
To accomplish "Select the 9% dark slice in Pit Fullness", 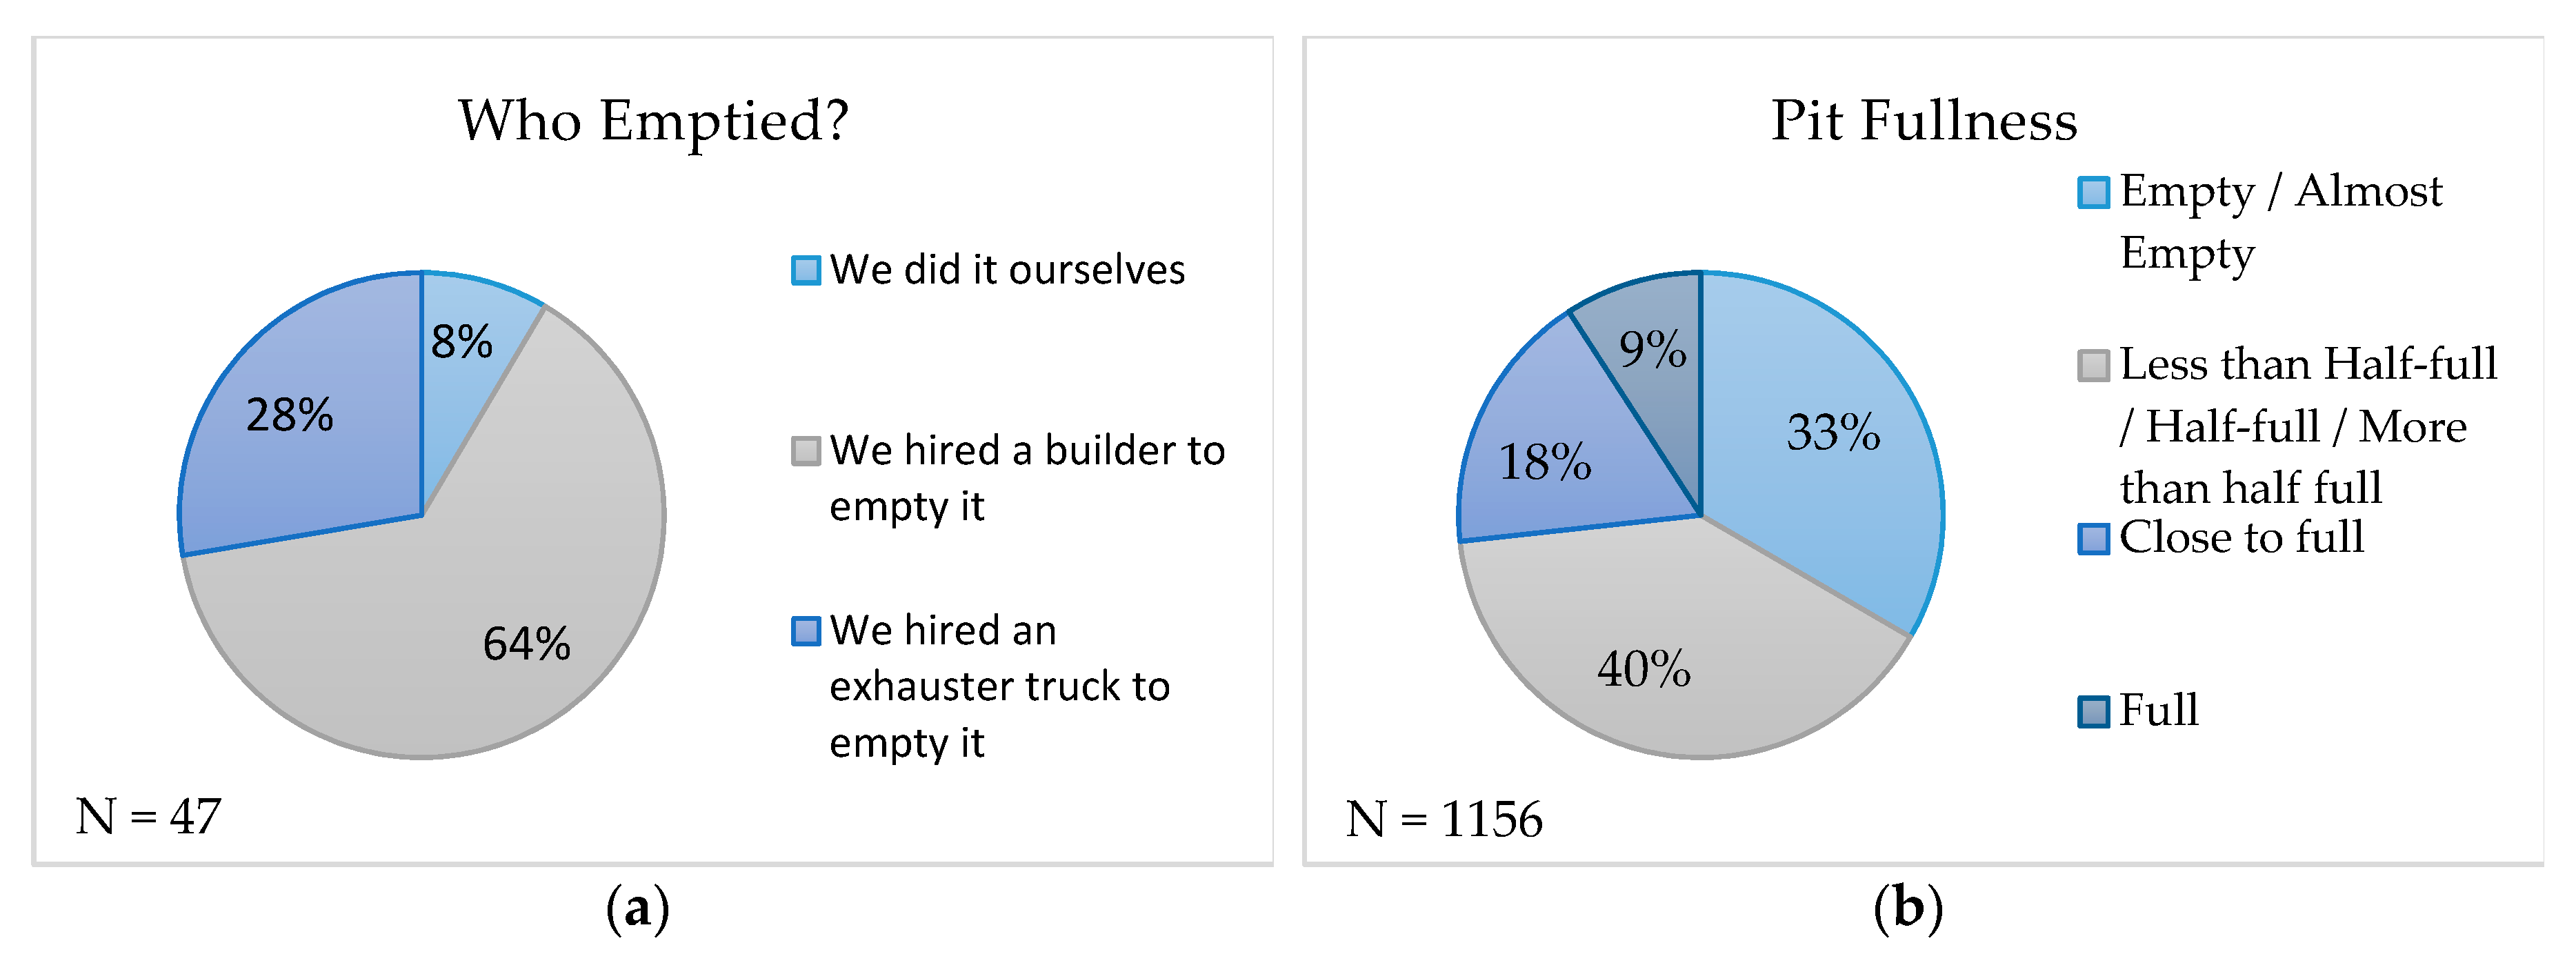I will coord(1650,350).
